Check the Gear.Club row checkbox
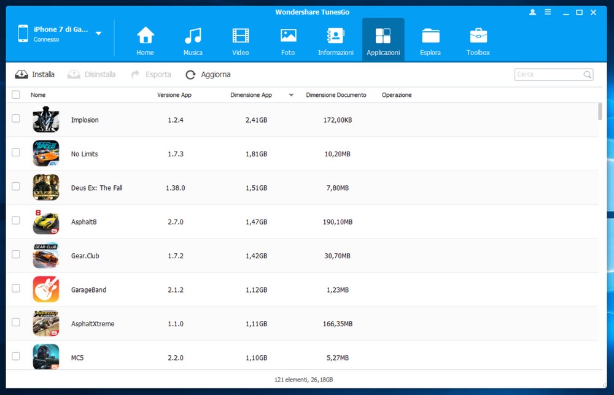Screen dimensions: 614x395 (x=16, y=254)
